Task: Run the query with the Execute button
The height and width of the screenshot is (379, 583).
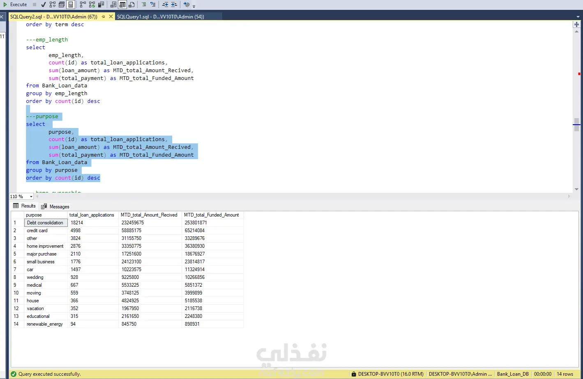Action: [x=15, y=5]
